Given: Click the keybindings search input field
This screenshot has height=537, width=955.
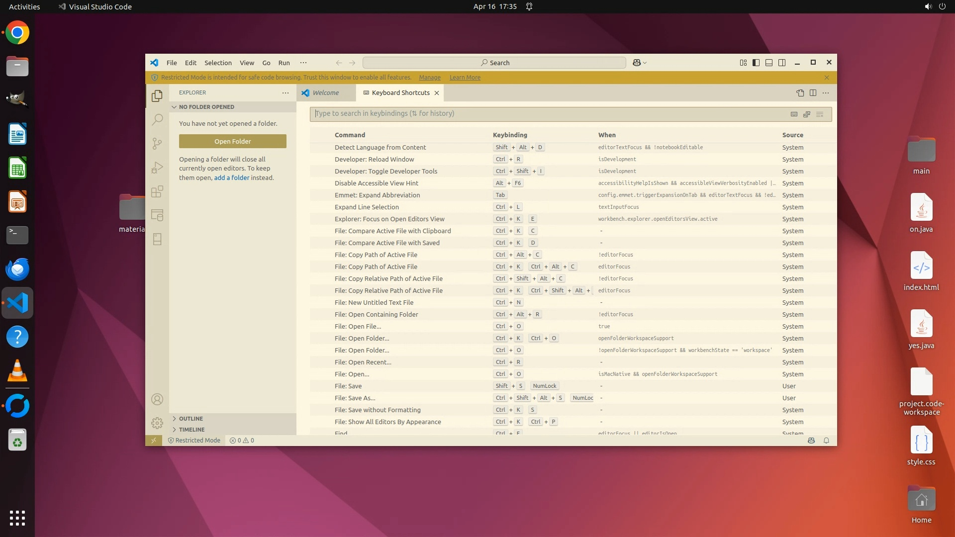Looking at the screenshot, I should 547,114.
